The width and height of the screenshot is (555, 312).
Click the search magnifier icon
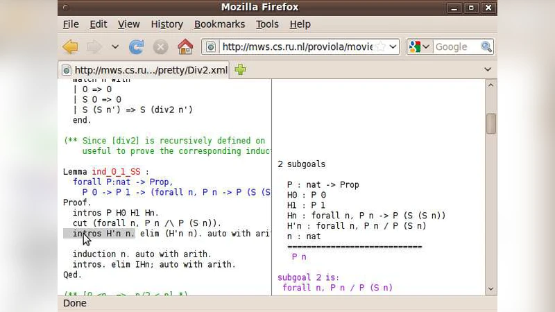point(486,46)
